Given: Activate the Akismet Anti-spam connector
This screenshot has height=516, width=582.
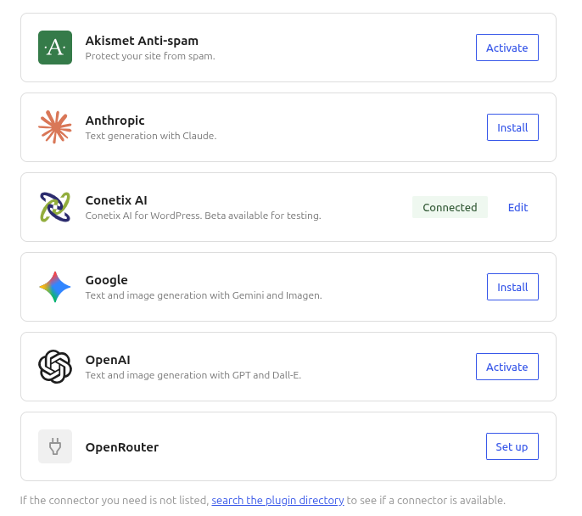Looking at the screenshot, I should [x=507, y=48].
